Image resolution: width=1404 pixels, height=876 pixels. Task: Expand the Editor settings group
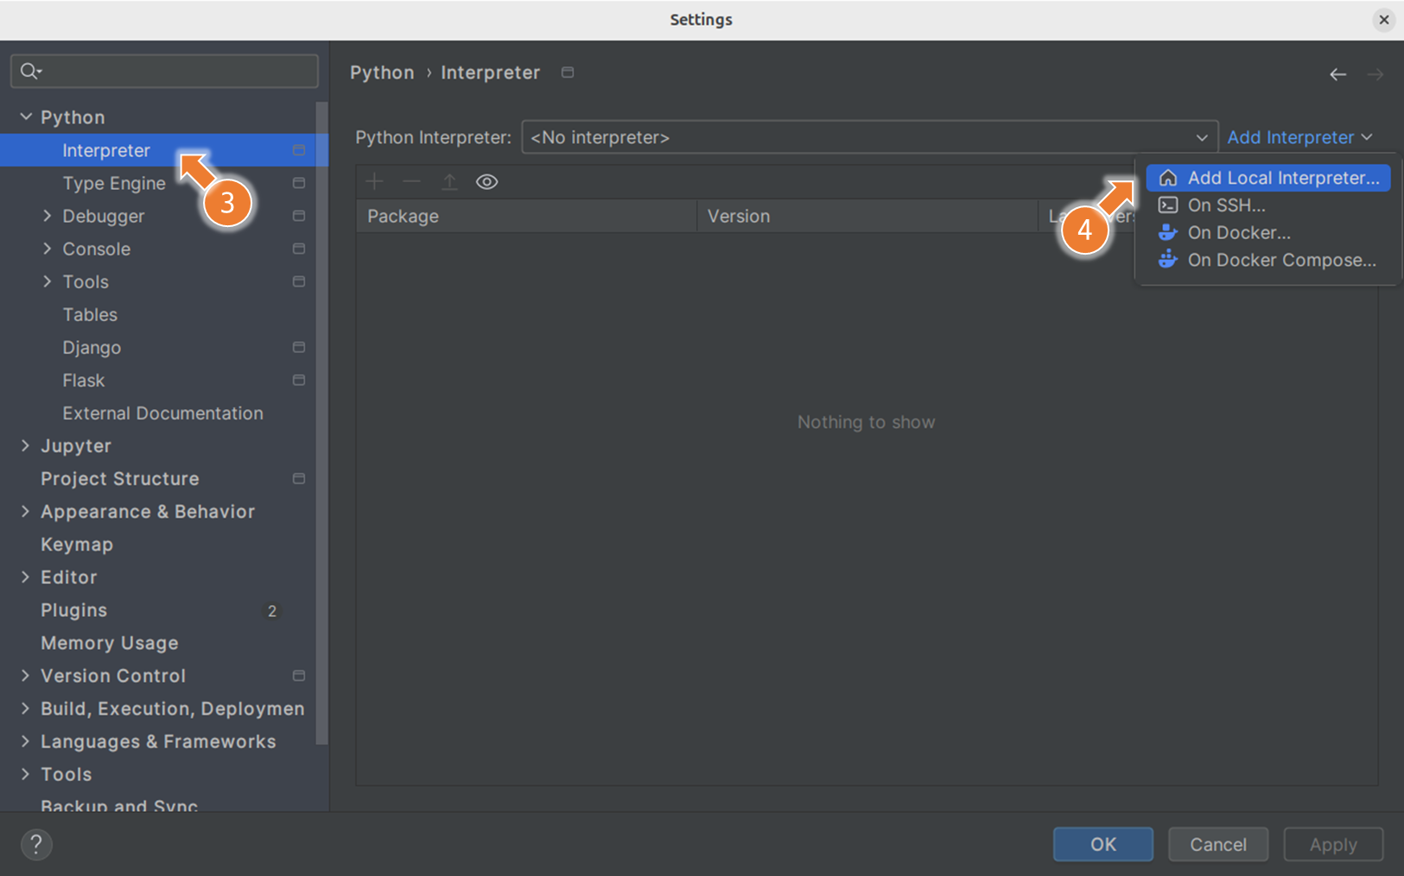click(x=26, y=577)
